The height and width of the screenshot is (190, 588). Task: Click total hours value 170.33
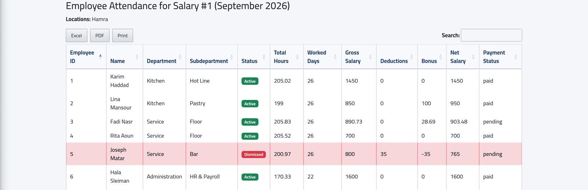click(x=282, y=176)
